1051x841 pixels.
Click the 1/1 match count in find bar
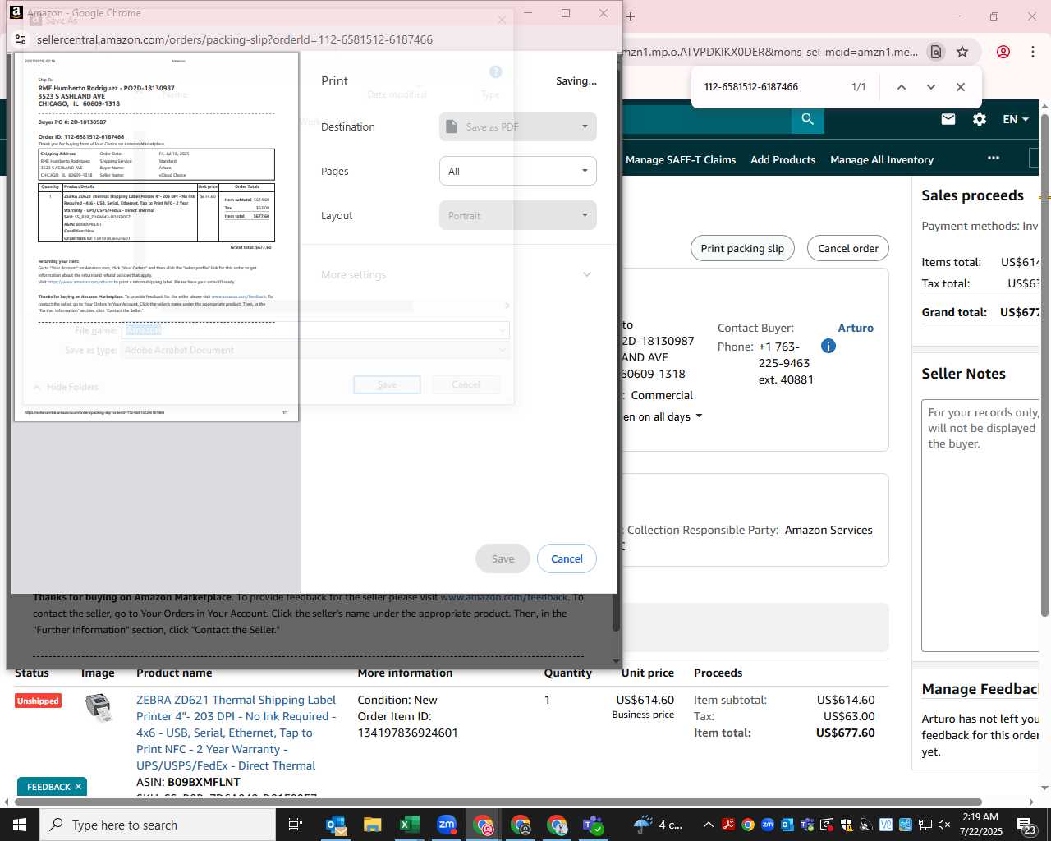858,87
